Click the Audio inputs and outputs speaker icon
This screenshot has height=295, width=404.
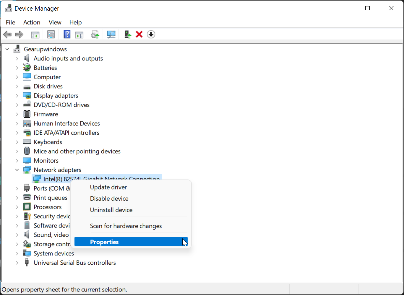[27, 58]
